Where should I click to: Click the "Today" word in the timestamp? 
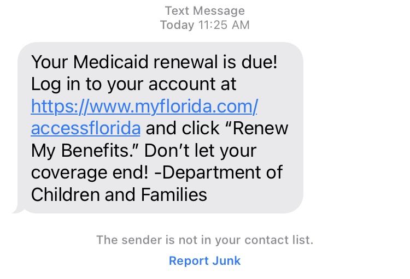[x=177, y=25]
